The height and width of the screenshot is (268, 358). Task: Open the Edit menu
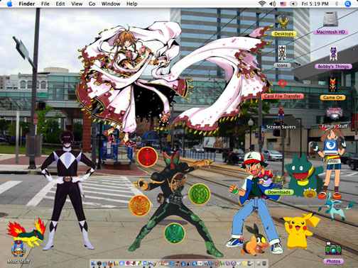pyautogui.click(x=60, y=4)
